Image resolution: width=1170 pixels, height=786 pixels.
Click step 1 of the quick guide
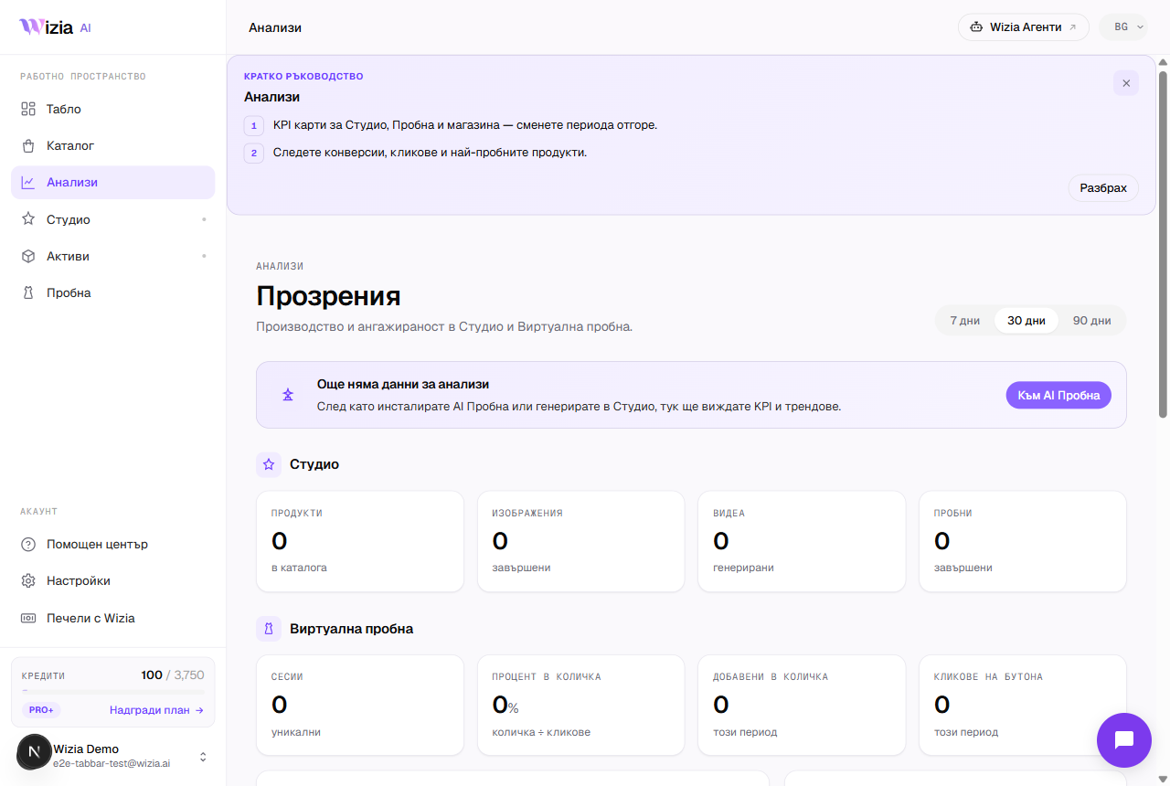tap(451, 124)
